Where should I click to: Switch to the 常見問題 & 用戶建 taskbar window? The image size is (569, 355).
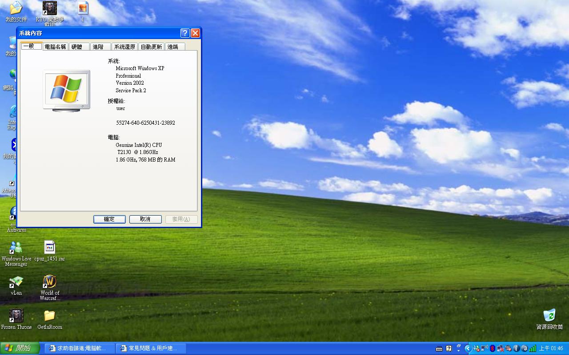pos(151,348)
